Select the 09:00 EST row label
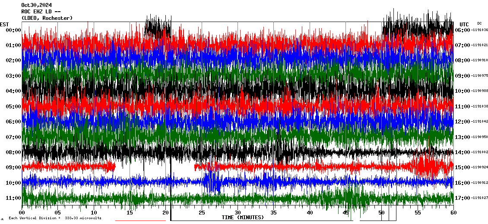Screen dimensions: 488x224 (13, 167)
